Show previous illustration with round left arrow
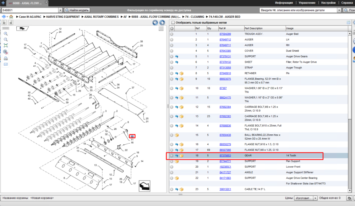 [x=155, y=23]
